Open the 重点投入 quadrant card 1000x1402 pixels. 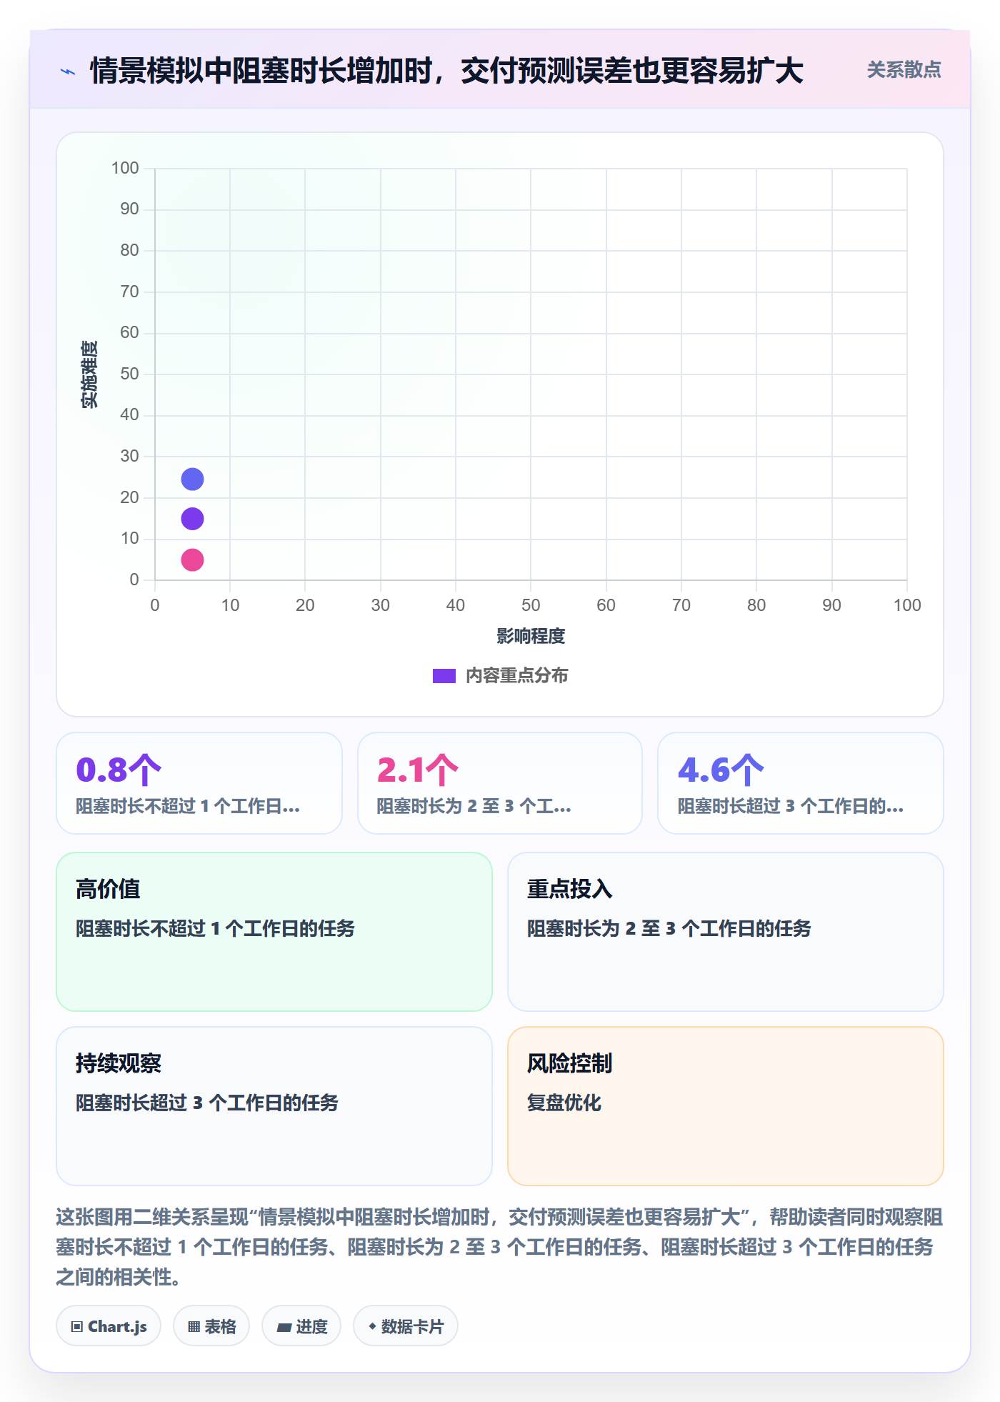point(726,932)
